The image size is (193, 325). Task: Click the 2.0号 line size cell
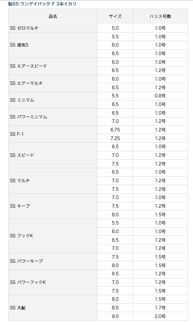(160, 316)
